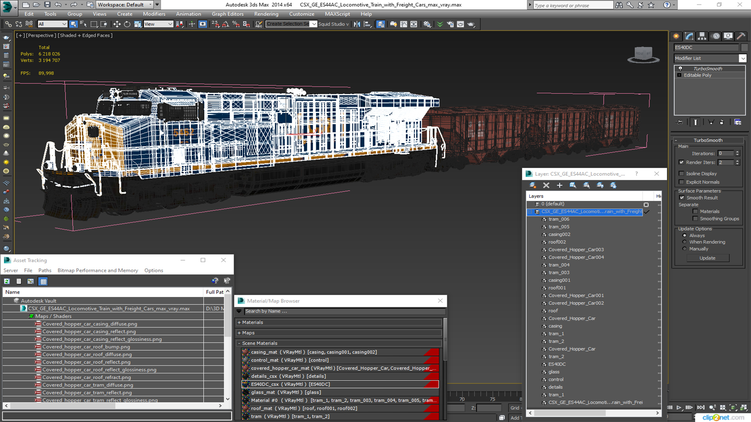This screenshot has height=422, width=751.
Task: Toggle Smooth Result checkbox
Action: pyautogui.click(x=682, y=198)
